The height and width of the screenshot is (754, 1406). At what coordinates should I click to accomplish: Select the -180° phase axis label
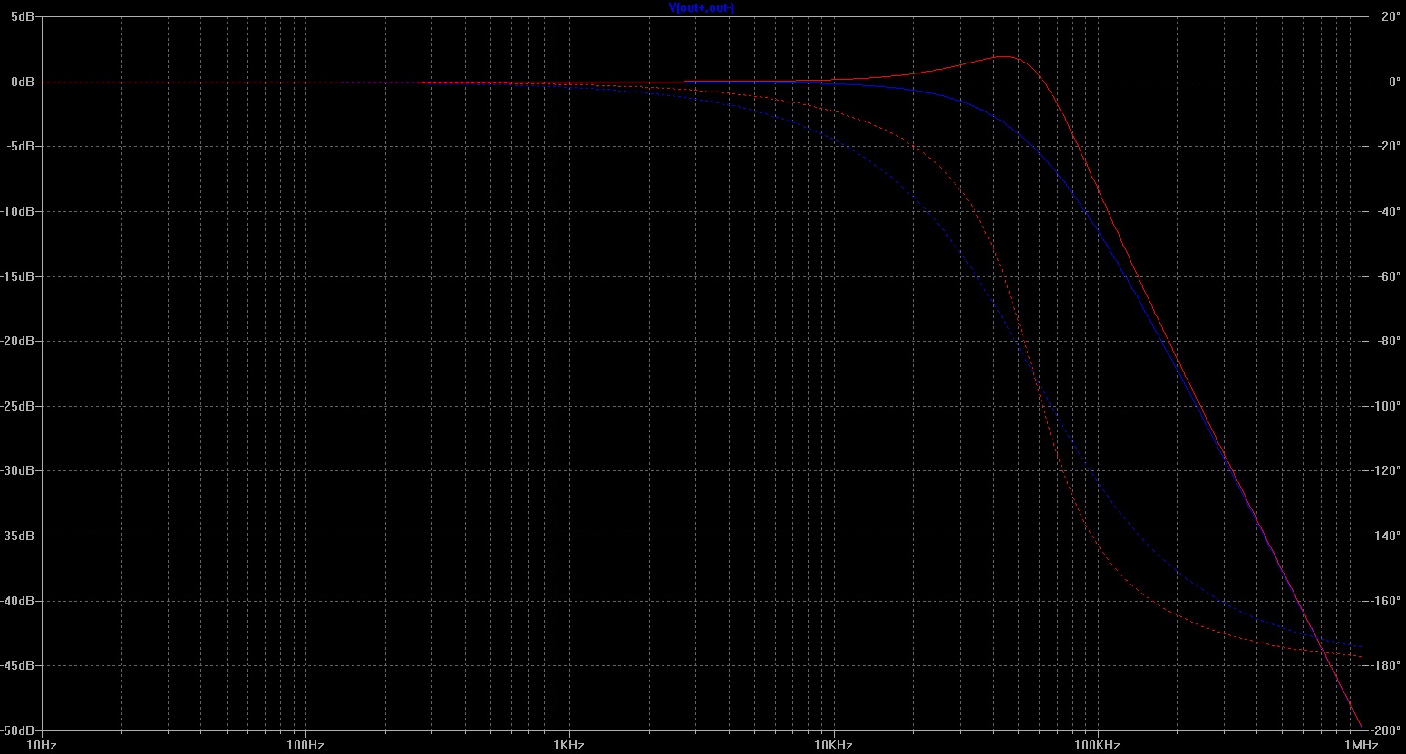[1386, 665]
